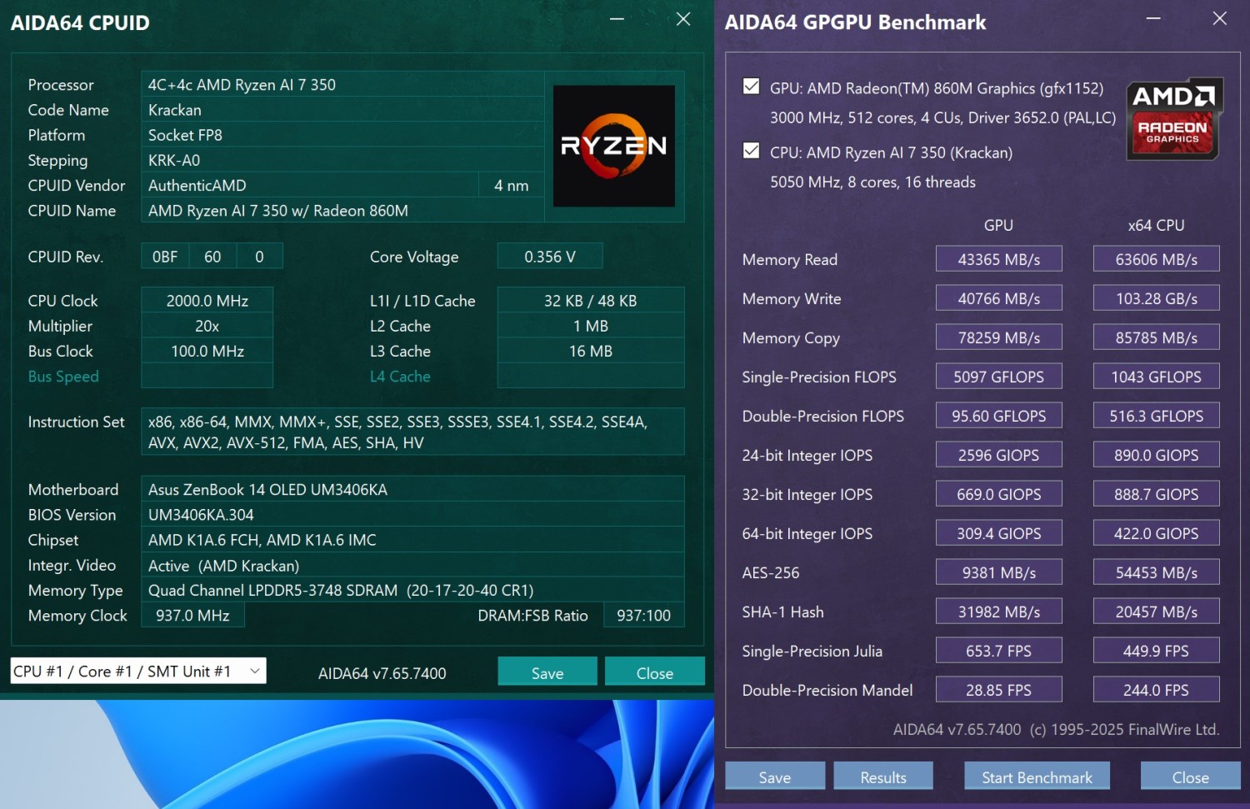1250x809 pixels.
Task: Click Integr. Video value 'Active (AMD Krackan)'
Action: coord(413,566)
